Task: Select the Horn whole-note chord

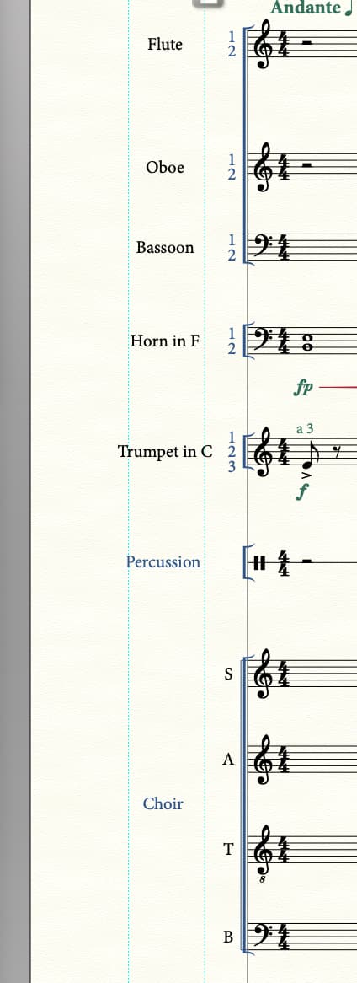Action: (x=305, y=341)
